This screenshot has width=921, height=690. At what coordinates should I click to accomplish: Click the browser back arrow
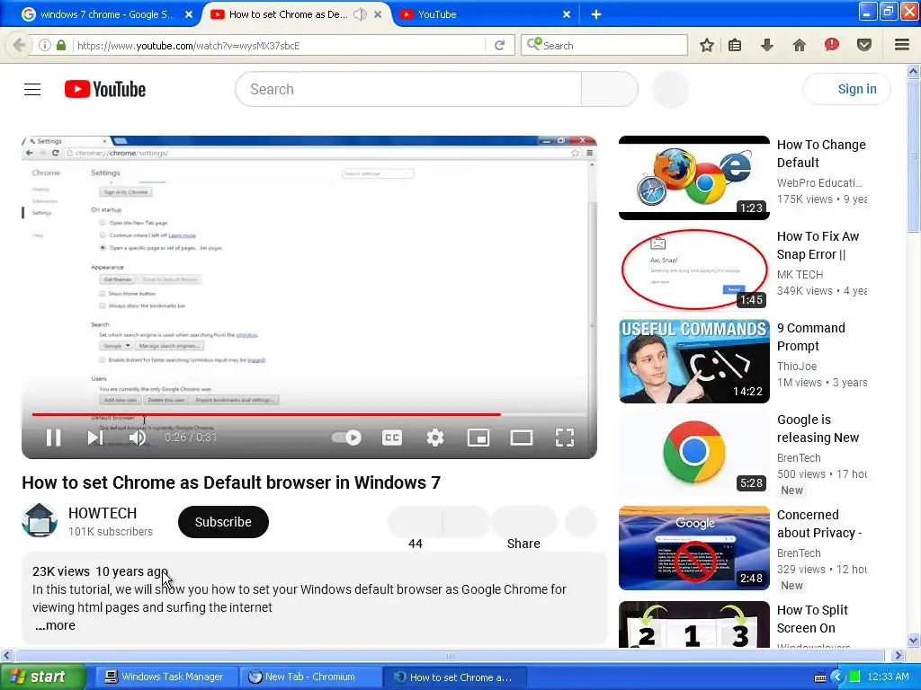(19, 45)
